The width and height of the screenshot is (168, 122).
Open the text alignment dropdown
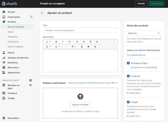tap(48, 46)
